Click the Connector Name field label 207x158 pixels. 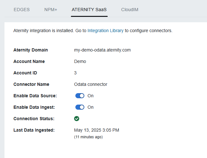click(x=31, y=84)
